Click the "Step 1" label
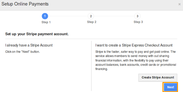This screenshot has width=183, height=92. (x=46, y=22)
